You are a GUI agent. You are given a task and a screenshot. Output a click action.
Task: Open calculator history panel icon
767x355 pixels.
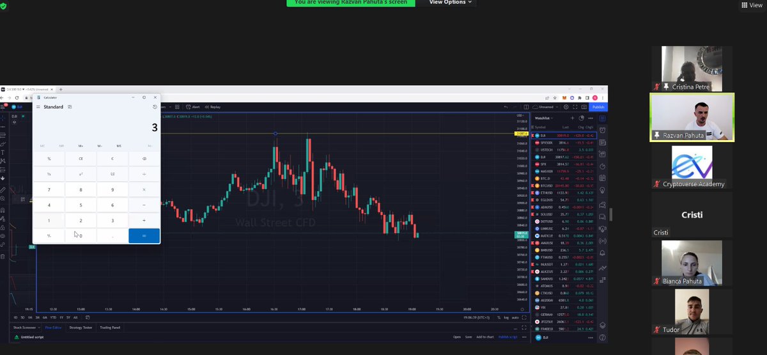(x=155, y=107)
